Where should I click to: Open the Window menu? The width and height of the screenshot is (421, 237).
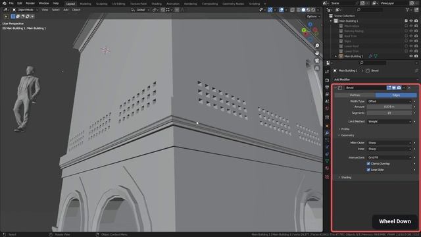coord(43,3)
